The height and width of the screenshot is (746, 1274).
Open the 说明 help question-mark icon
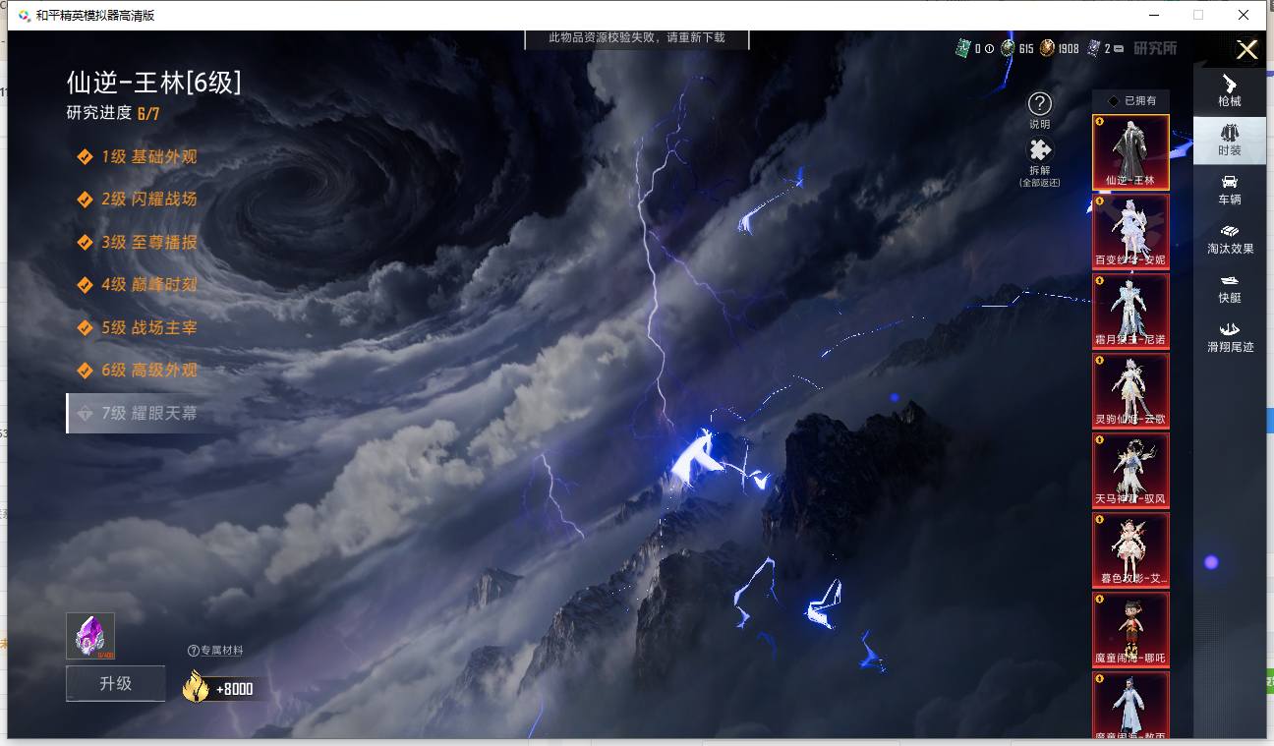[x=1039, y=103]
